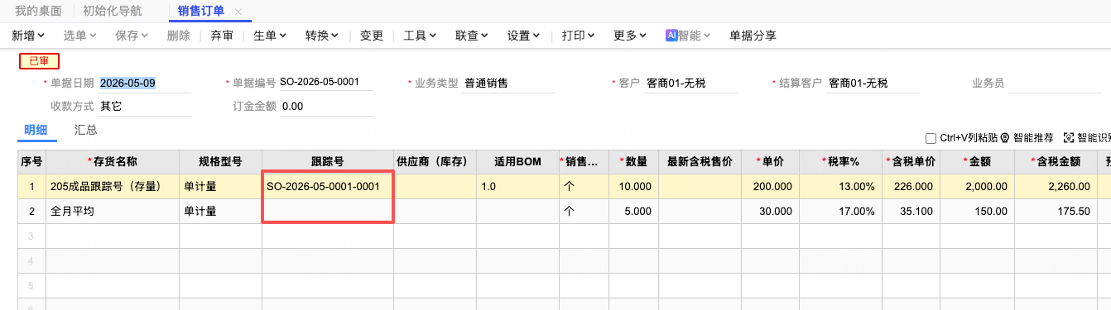Click the 智能识别 scan icon
The image size is (1111, 310).
tap(1069, 138)
